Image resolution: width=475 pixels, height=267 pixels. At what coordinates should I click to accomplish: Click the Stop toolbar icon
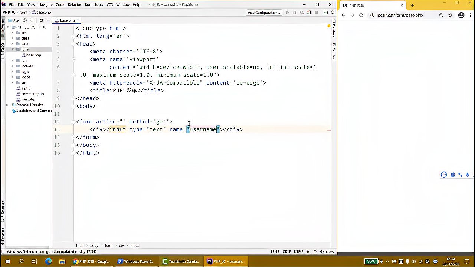pyautogui.click(x=316, y=13)
